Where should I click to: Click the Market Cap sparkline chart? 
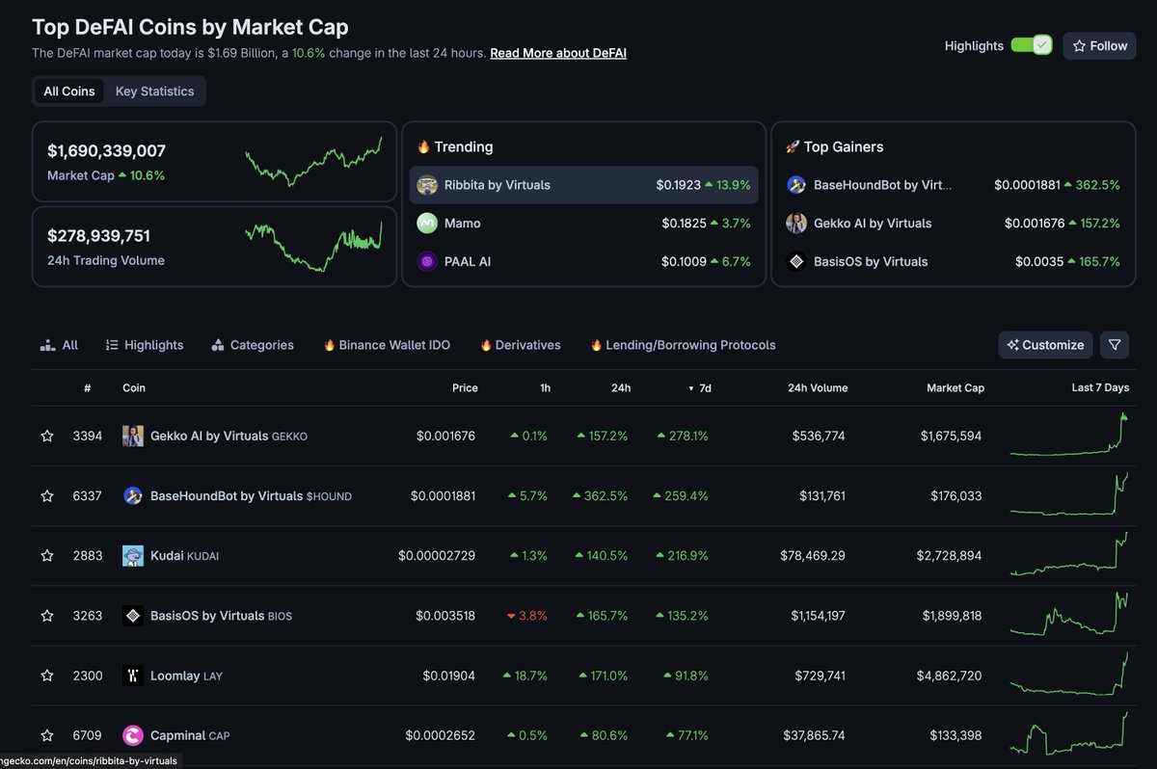313,161
